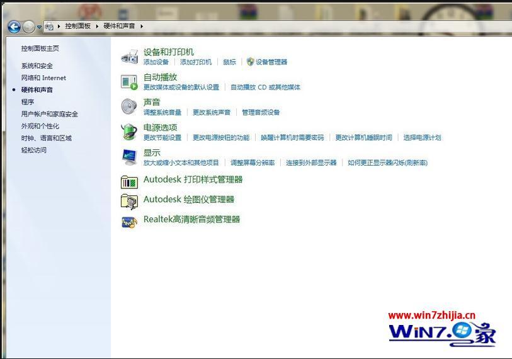The height and width of the screenshot is (359, 512).
Task: Open Autodesk 打印样式管理器
Action: tap(193, 179)
